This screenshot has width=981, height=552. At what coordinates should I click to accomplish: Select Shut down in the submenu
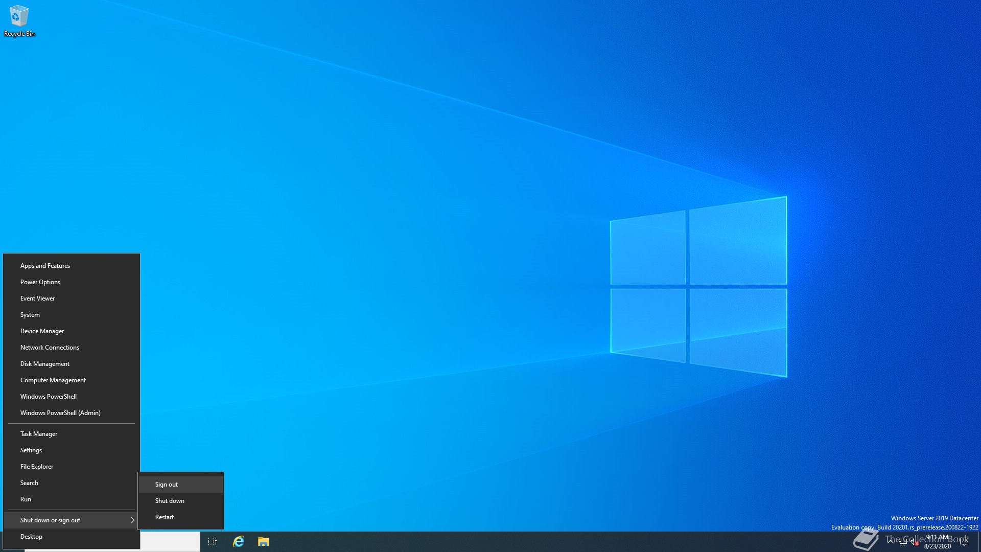[x=181, y=501]
